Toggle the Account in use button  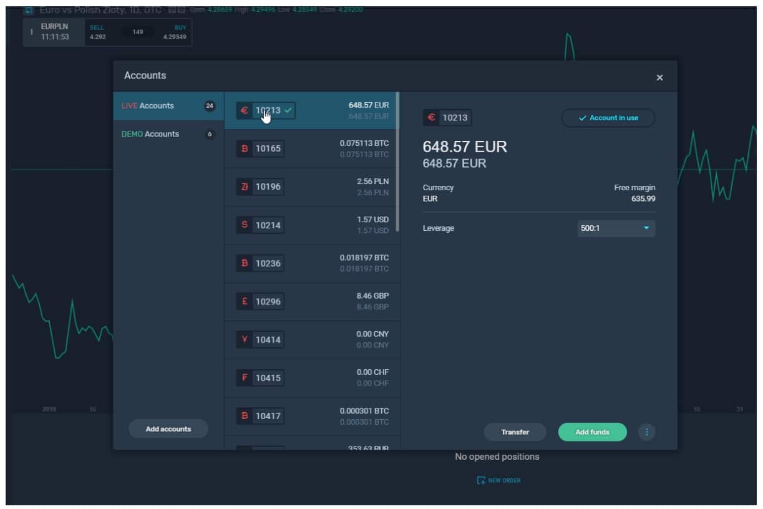point(608,118)
